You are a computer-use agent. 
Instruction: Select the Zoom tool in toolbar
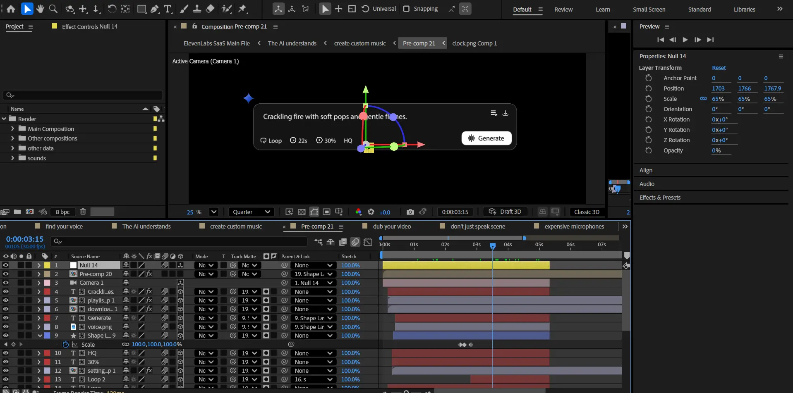point(53,9)
